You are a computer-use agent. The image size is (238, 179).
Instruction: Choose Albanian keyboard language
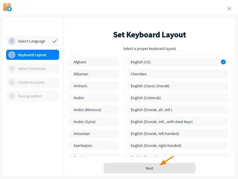click(x=94, y=74)
